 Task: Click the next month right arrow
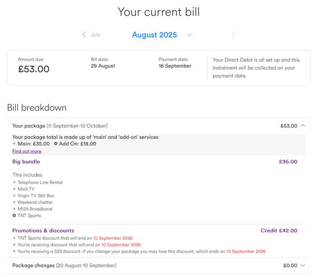point(233,35)
